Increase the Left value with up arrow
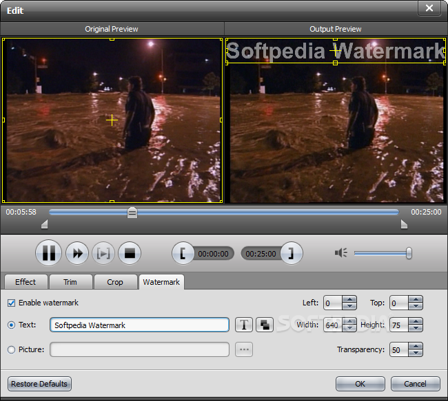Image resolution: width=448 pixels, height=401 pixels. click(x=349, y=299)
